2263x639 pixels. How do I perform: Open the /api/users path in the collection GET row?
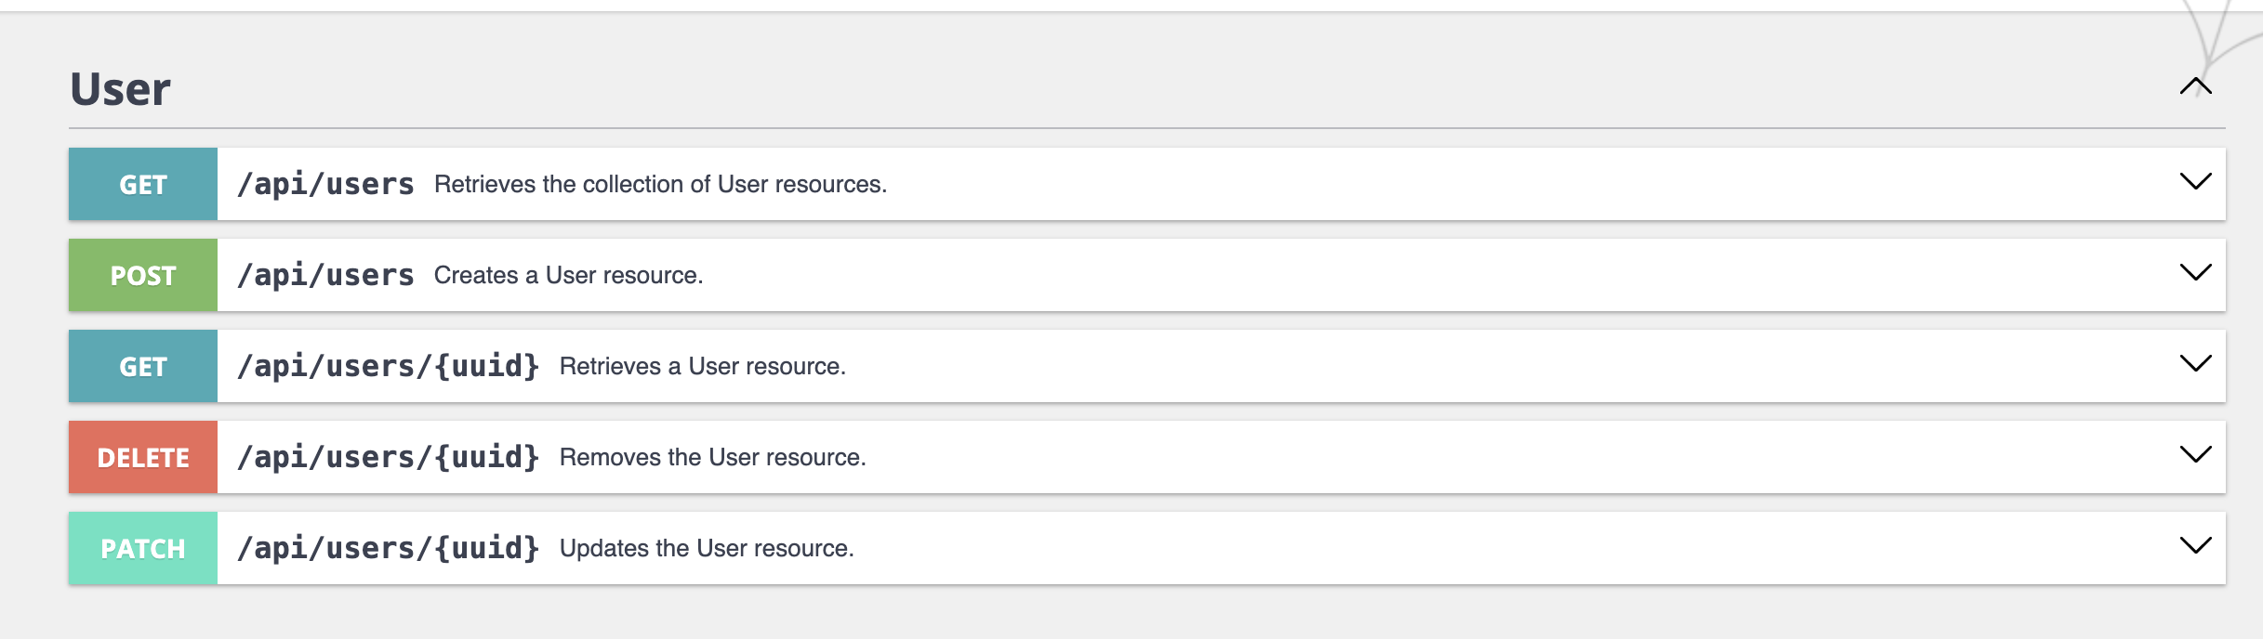(x=325, y=184)
